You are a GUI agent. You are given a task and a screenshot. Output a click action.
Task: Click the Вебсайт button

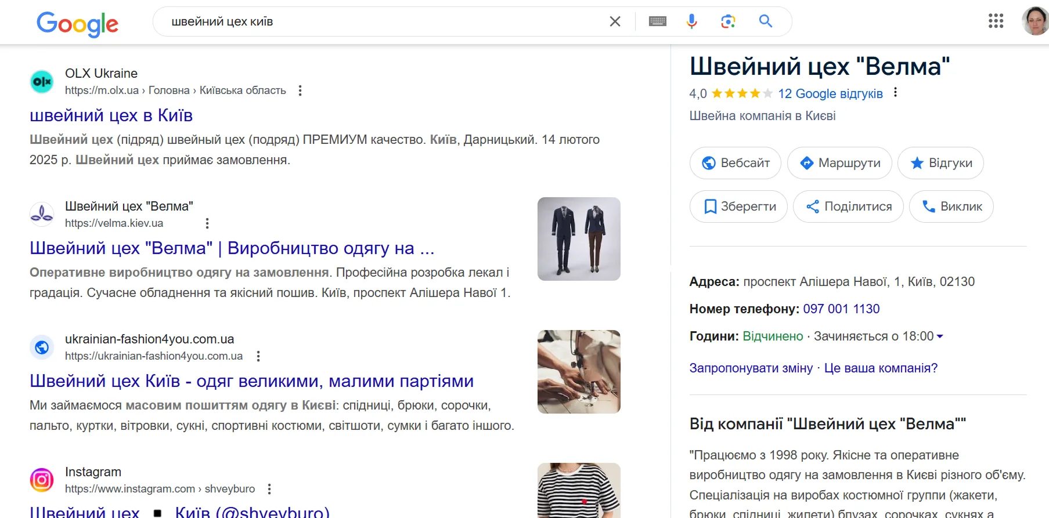(x=735, y=163)
